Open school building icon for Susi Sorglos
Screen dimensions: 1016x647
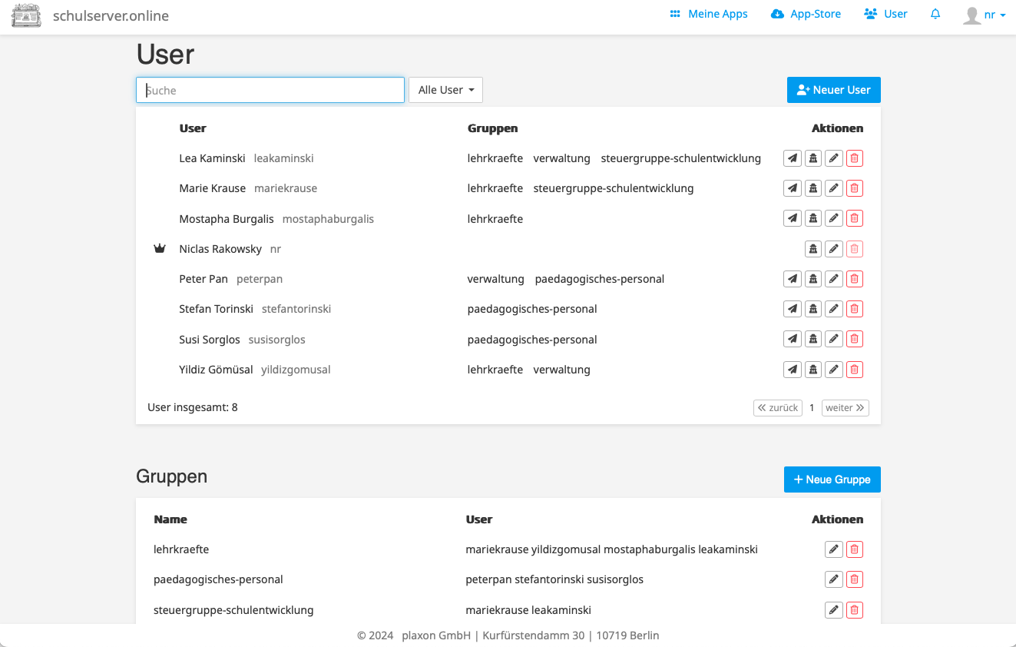point(812,338)
